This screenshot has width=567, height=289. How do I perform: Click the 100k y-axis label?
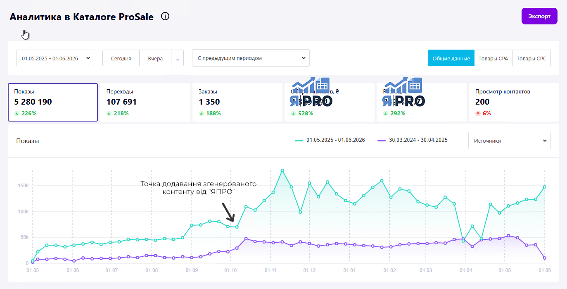22,212
